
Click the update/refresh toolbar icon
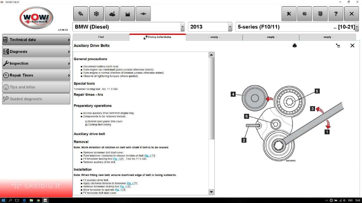click(304, 14)
